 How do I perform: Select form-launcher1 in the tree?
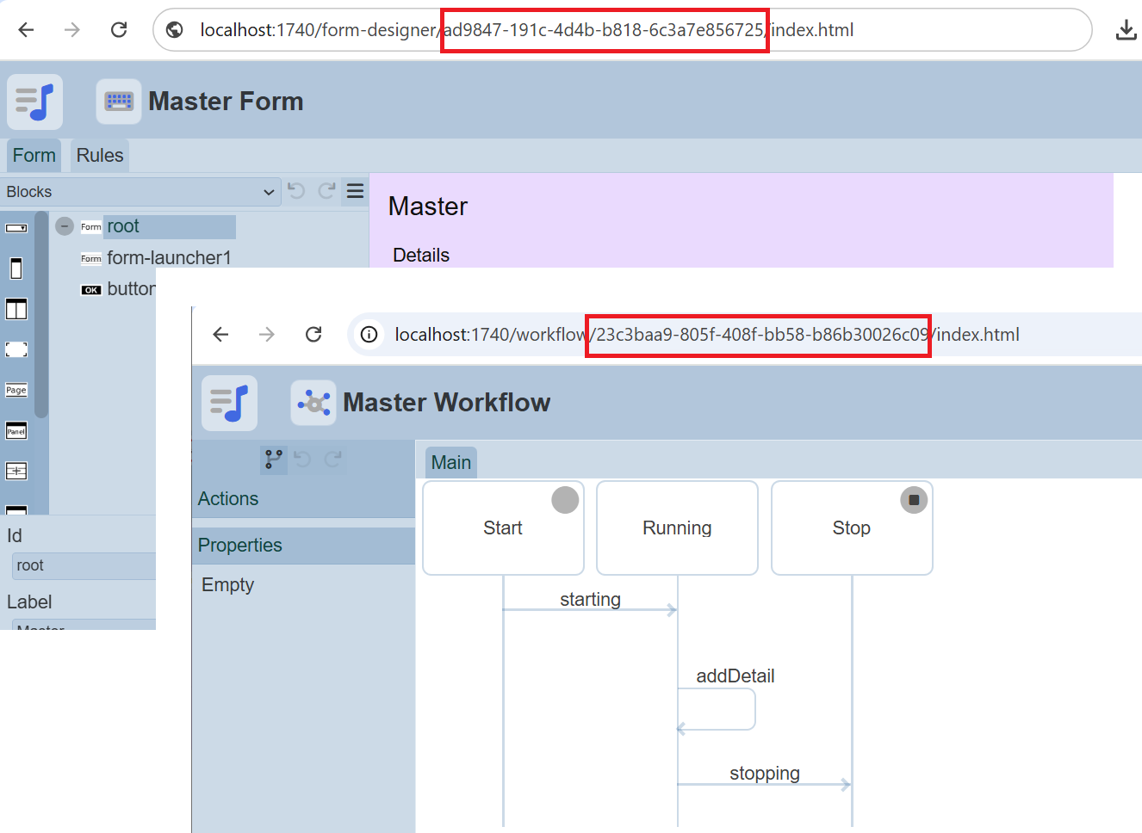point(169,258)
